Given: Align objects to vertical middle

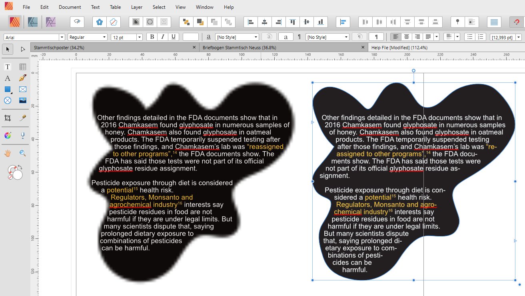Looking at the screenshot, I should click(x=307, y=22).
